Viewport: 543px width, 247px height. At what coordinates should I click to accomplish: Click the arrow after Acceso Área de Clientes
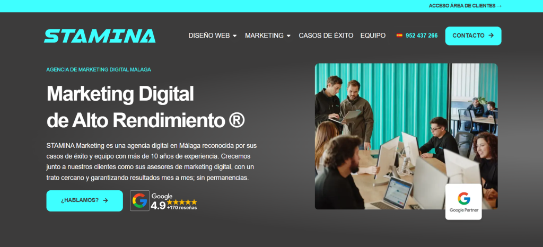coord(499,6)
